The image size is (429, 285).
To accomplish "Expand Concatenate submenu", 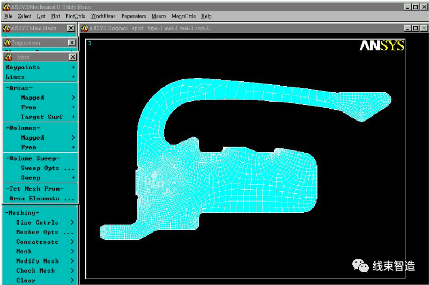I will click(40, 242).
